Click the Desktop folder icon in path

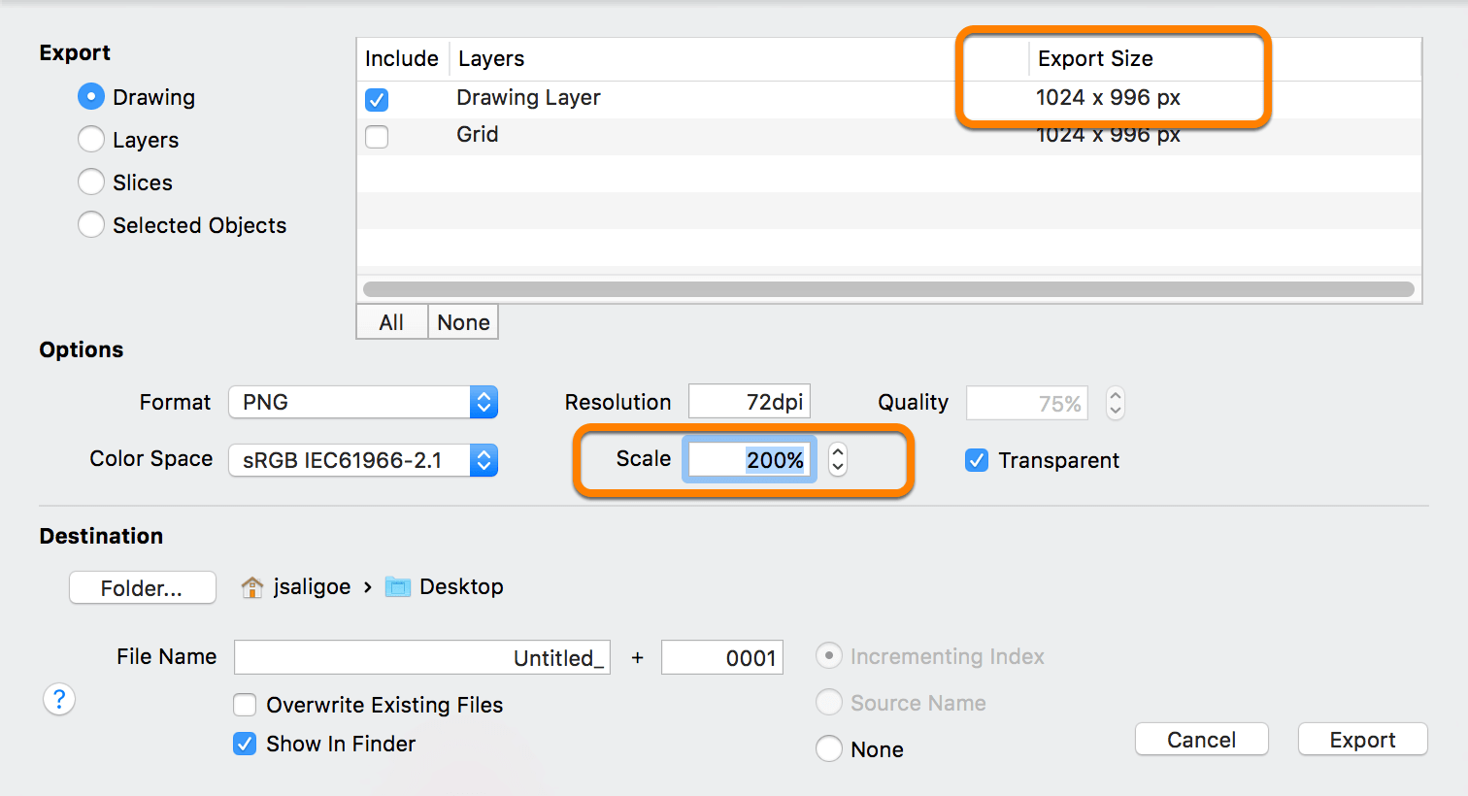pos(397,587)
